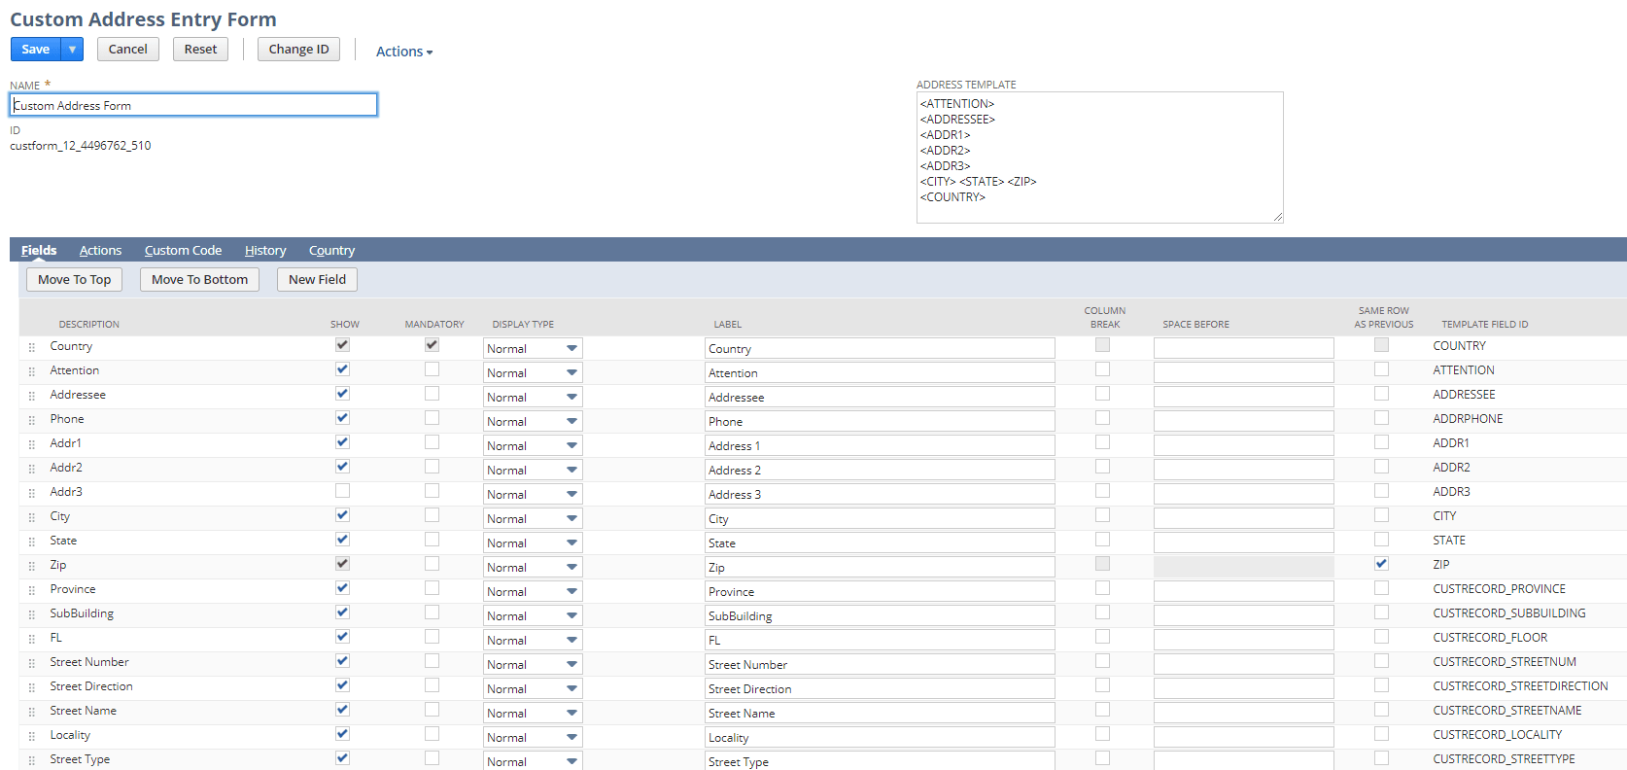
Task: Click Move To Top button
Action: pyautogui.click(x=75, y=280)
